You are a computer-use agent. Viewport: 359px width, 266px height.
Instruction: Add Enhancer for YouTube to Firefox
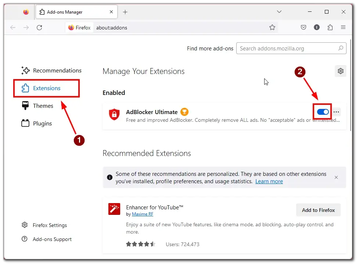click(318, 210)
